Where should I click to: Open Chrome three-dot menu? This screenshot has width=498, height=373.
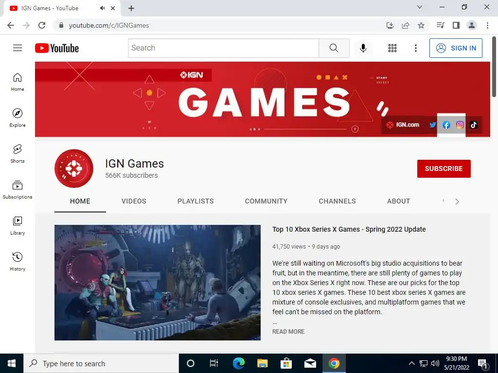tap(487, 25)
